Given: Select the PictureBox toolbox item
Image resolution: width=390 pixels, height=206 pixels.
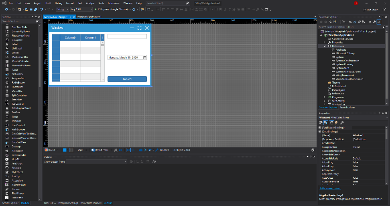Looking at the screenshot, I should (x=17, y=74).
